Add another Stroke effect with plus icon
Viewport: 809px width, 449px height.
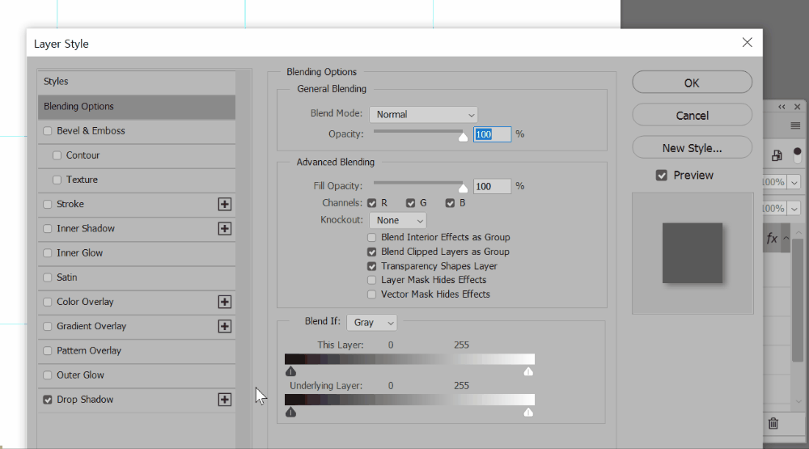click(224, 205)
